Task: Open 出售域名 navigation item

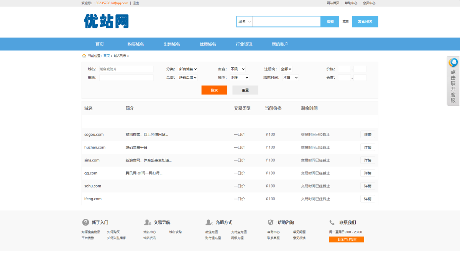Action: (x=172, y=44)
